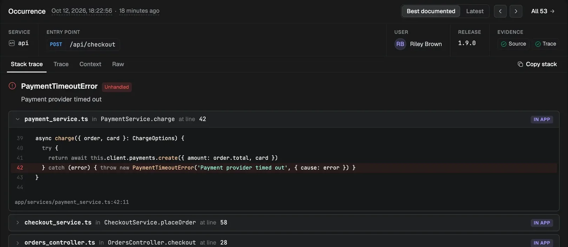Click the Riley Brown user name
This screenshot has height=247, width=568.
click(426, 44)
